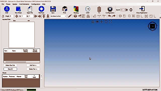161x91 pixels.
Task: Click the four-way move arrows icon
Action: (17, 16)
